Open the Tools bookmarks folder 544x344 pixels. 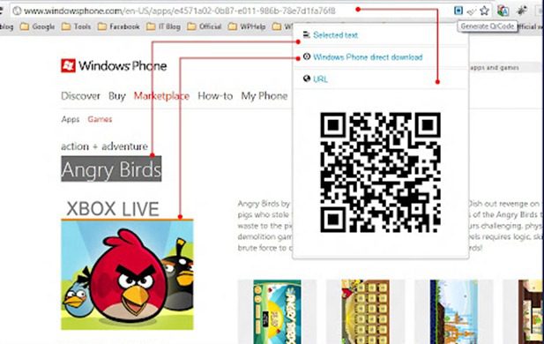pyautogui.click(x=76, y=26)
